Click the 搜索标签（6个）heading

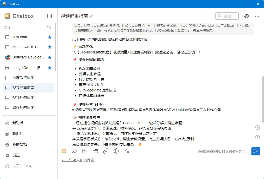tap(91, 105)
